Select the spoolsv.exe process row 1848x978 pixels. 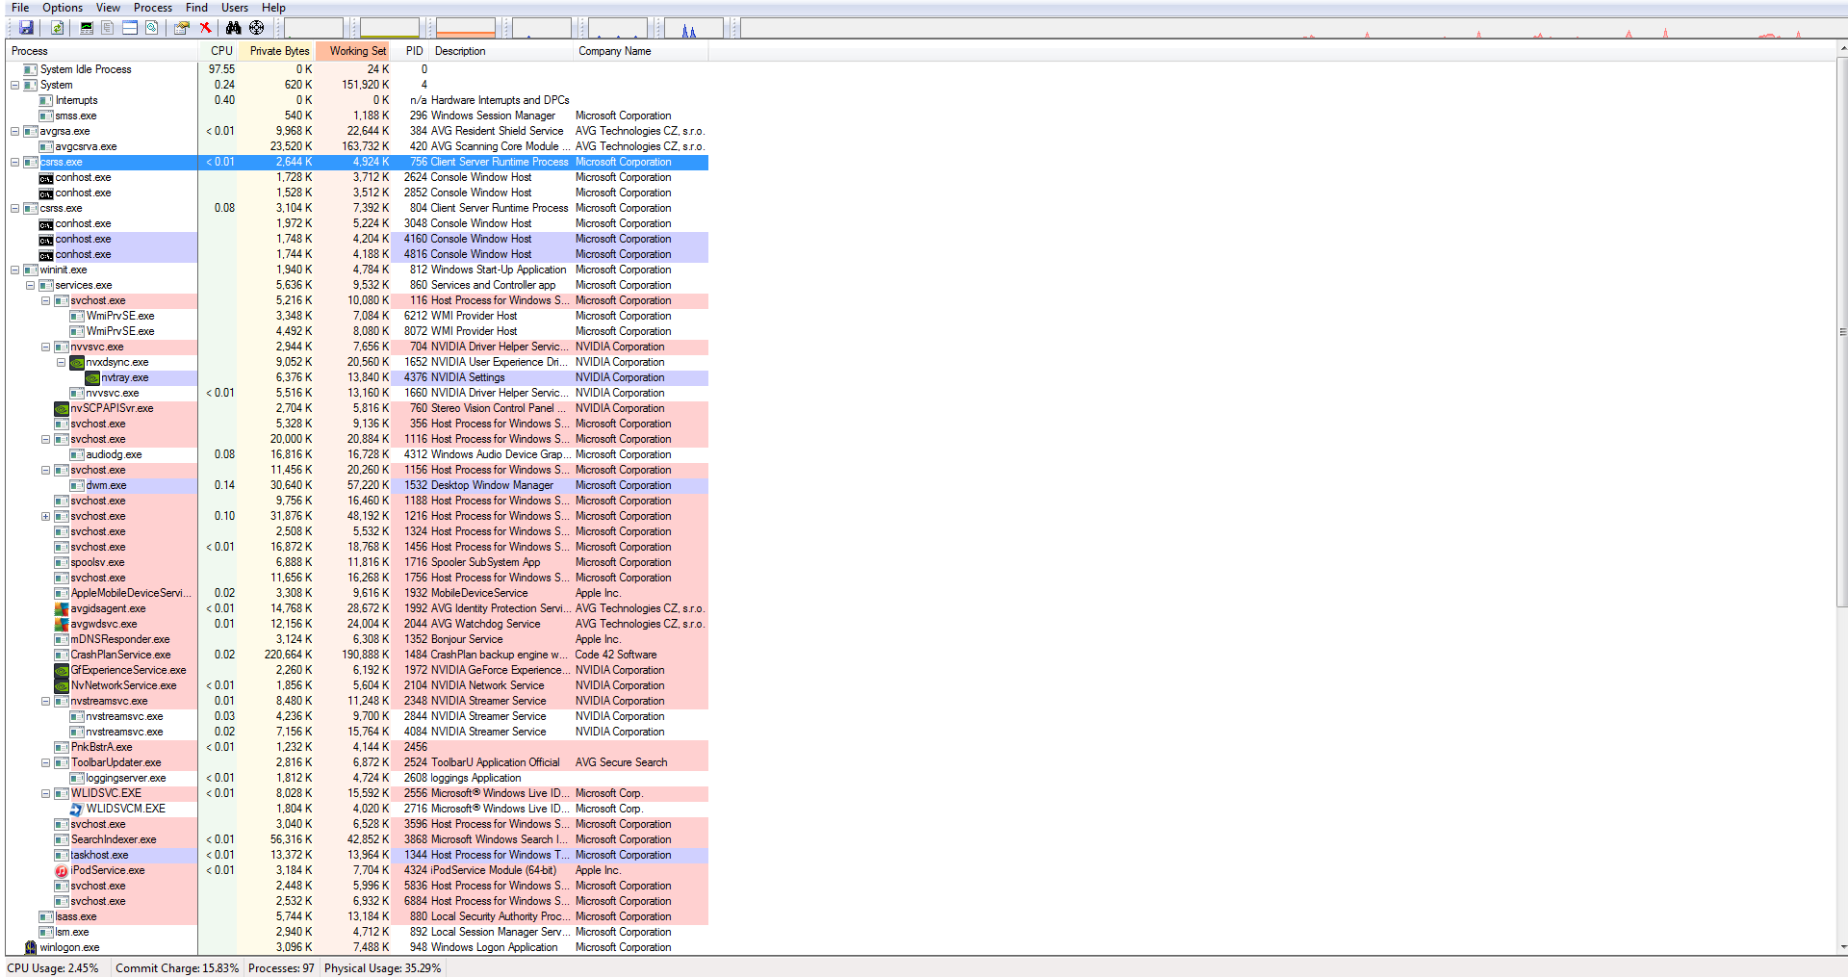click(357, 562)
